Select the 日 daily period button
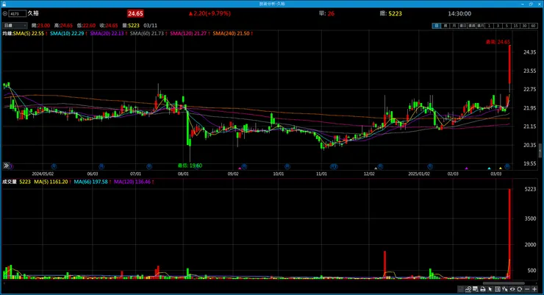The image size is (544, 295). (x=436, y=26)
